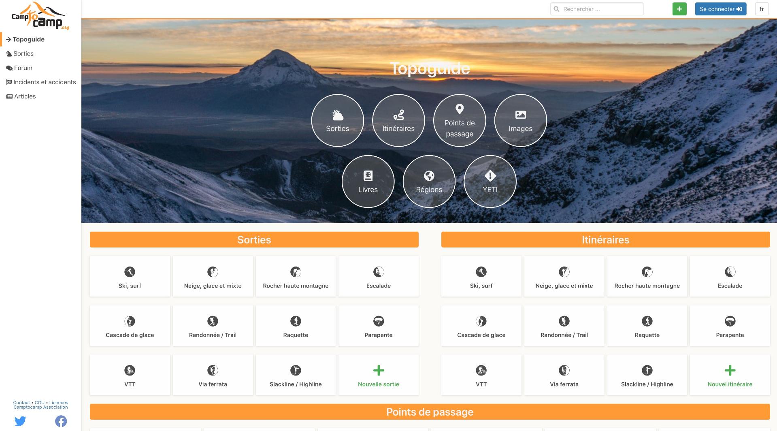777x431 pixels.
Task: Open the Livres circle button
Action: point(368,181)
